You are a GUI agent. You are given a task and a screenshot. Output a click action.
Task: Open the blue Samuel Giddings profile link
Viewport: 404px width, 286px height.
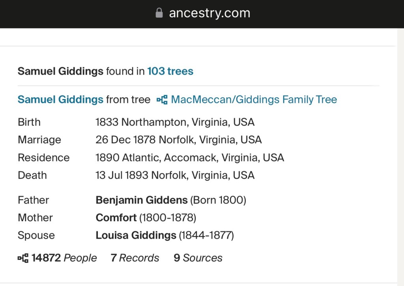pos(60,99)
